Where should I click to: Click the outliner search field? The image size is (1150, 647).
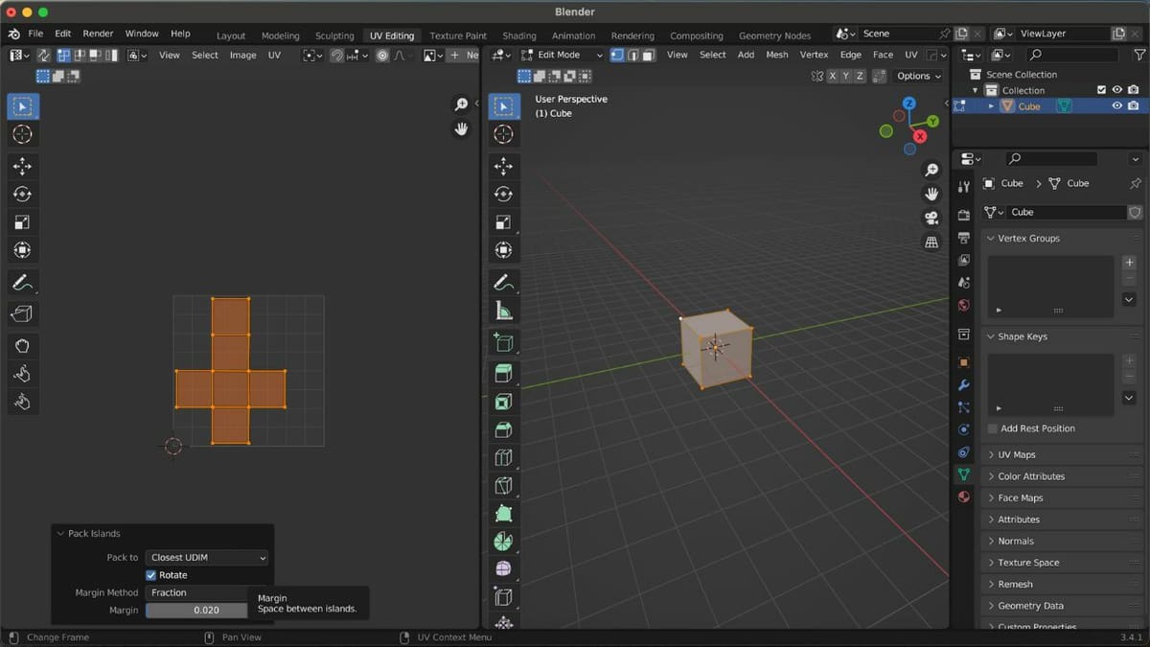[x=1071, y=55]
